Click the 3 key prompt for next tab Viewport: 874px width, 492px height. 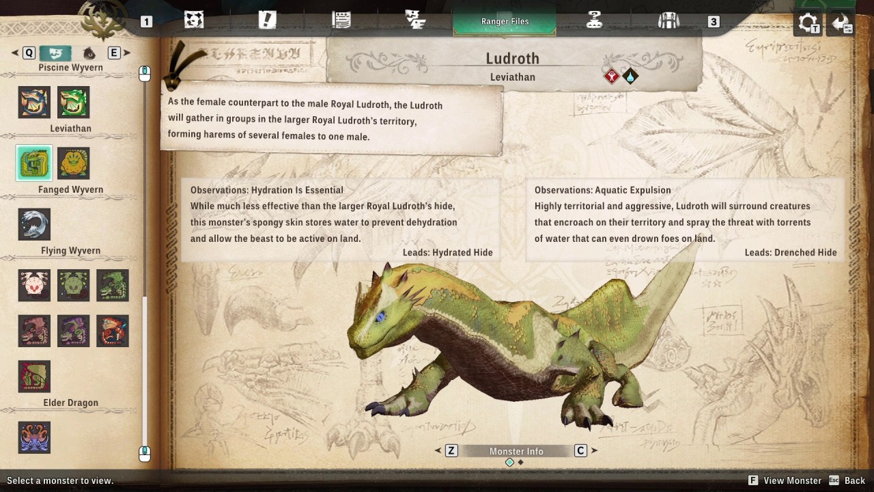click(x=714, y=22)
